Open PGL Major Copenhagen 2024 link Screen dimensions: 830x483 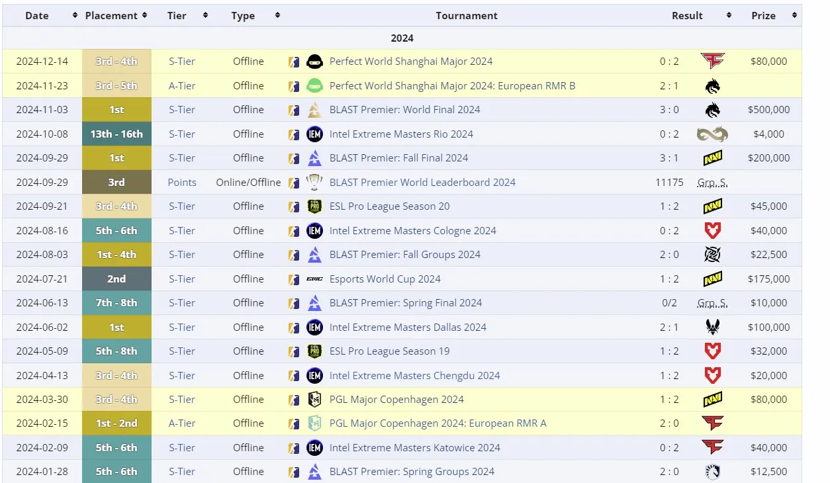pos(396,400)
